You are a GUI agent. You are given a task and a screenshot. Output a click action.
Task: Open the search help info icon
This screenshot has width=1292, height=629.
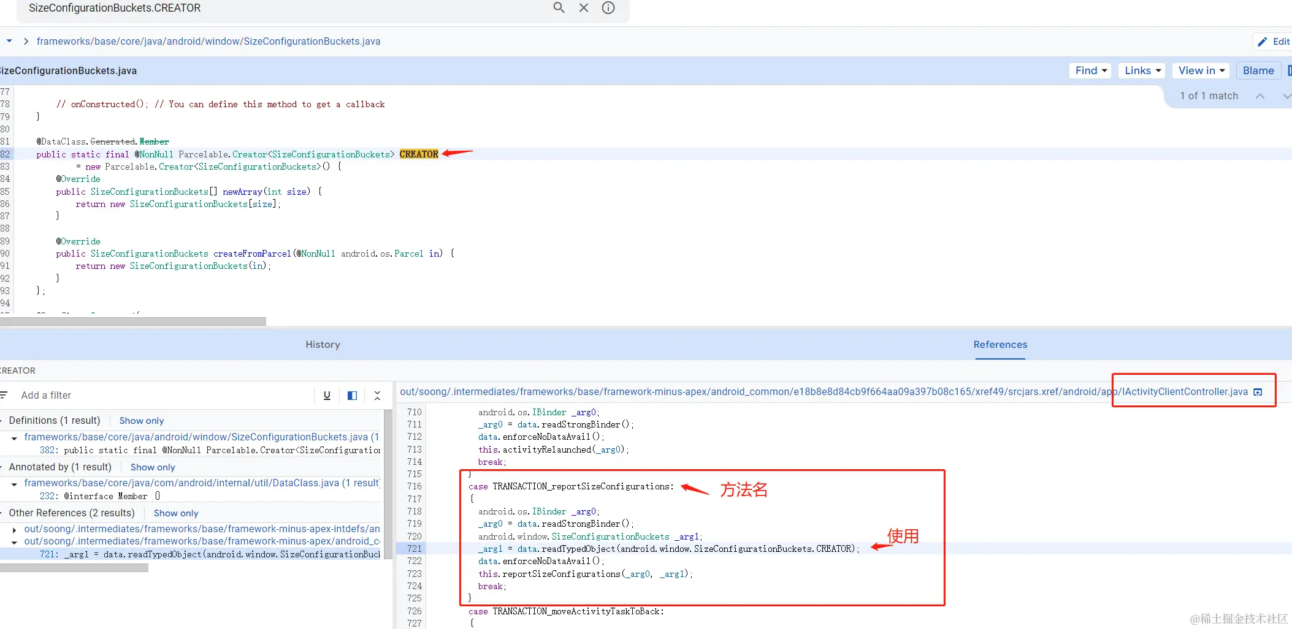point(608,8)
